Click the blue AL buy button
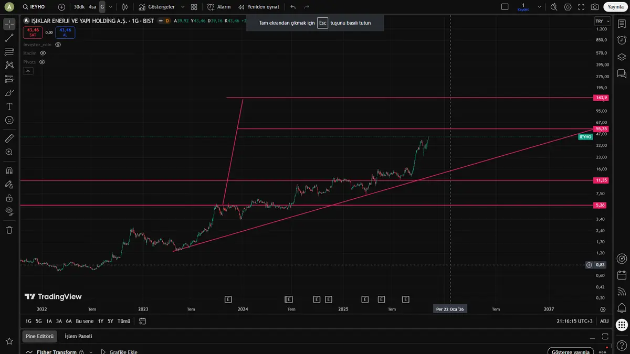The image size is (630, 354). coord(65,32)
